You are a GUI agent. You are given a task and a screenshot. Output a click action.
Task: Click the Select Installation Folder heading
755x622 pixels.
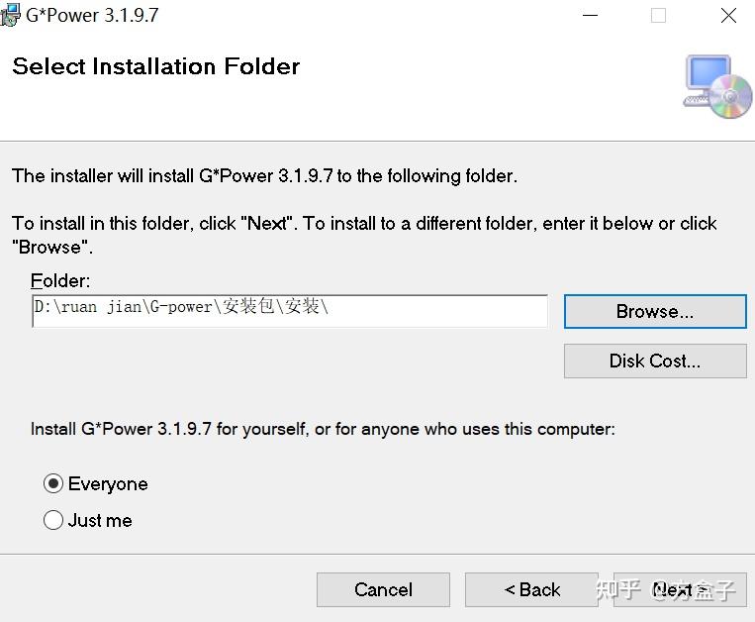point(155,66)
